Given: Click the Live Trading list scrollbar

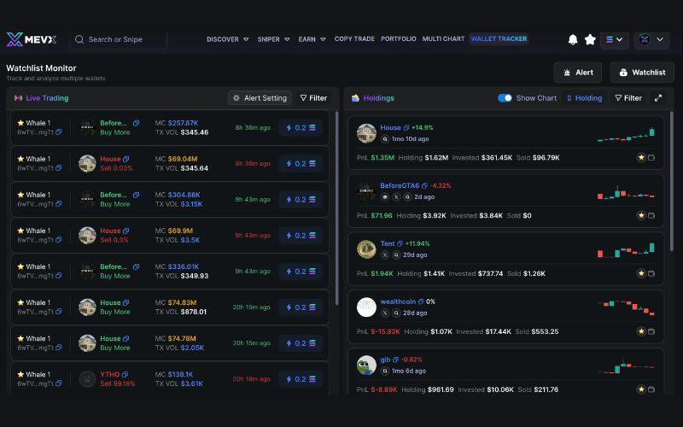Looking at the screenshot, I should tap(336, 208).
